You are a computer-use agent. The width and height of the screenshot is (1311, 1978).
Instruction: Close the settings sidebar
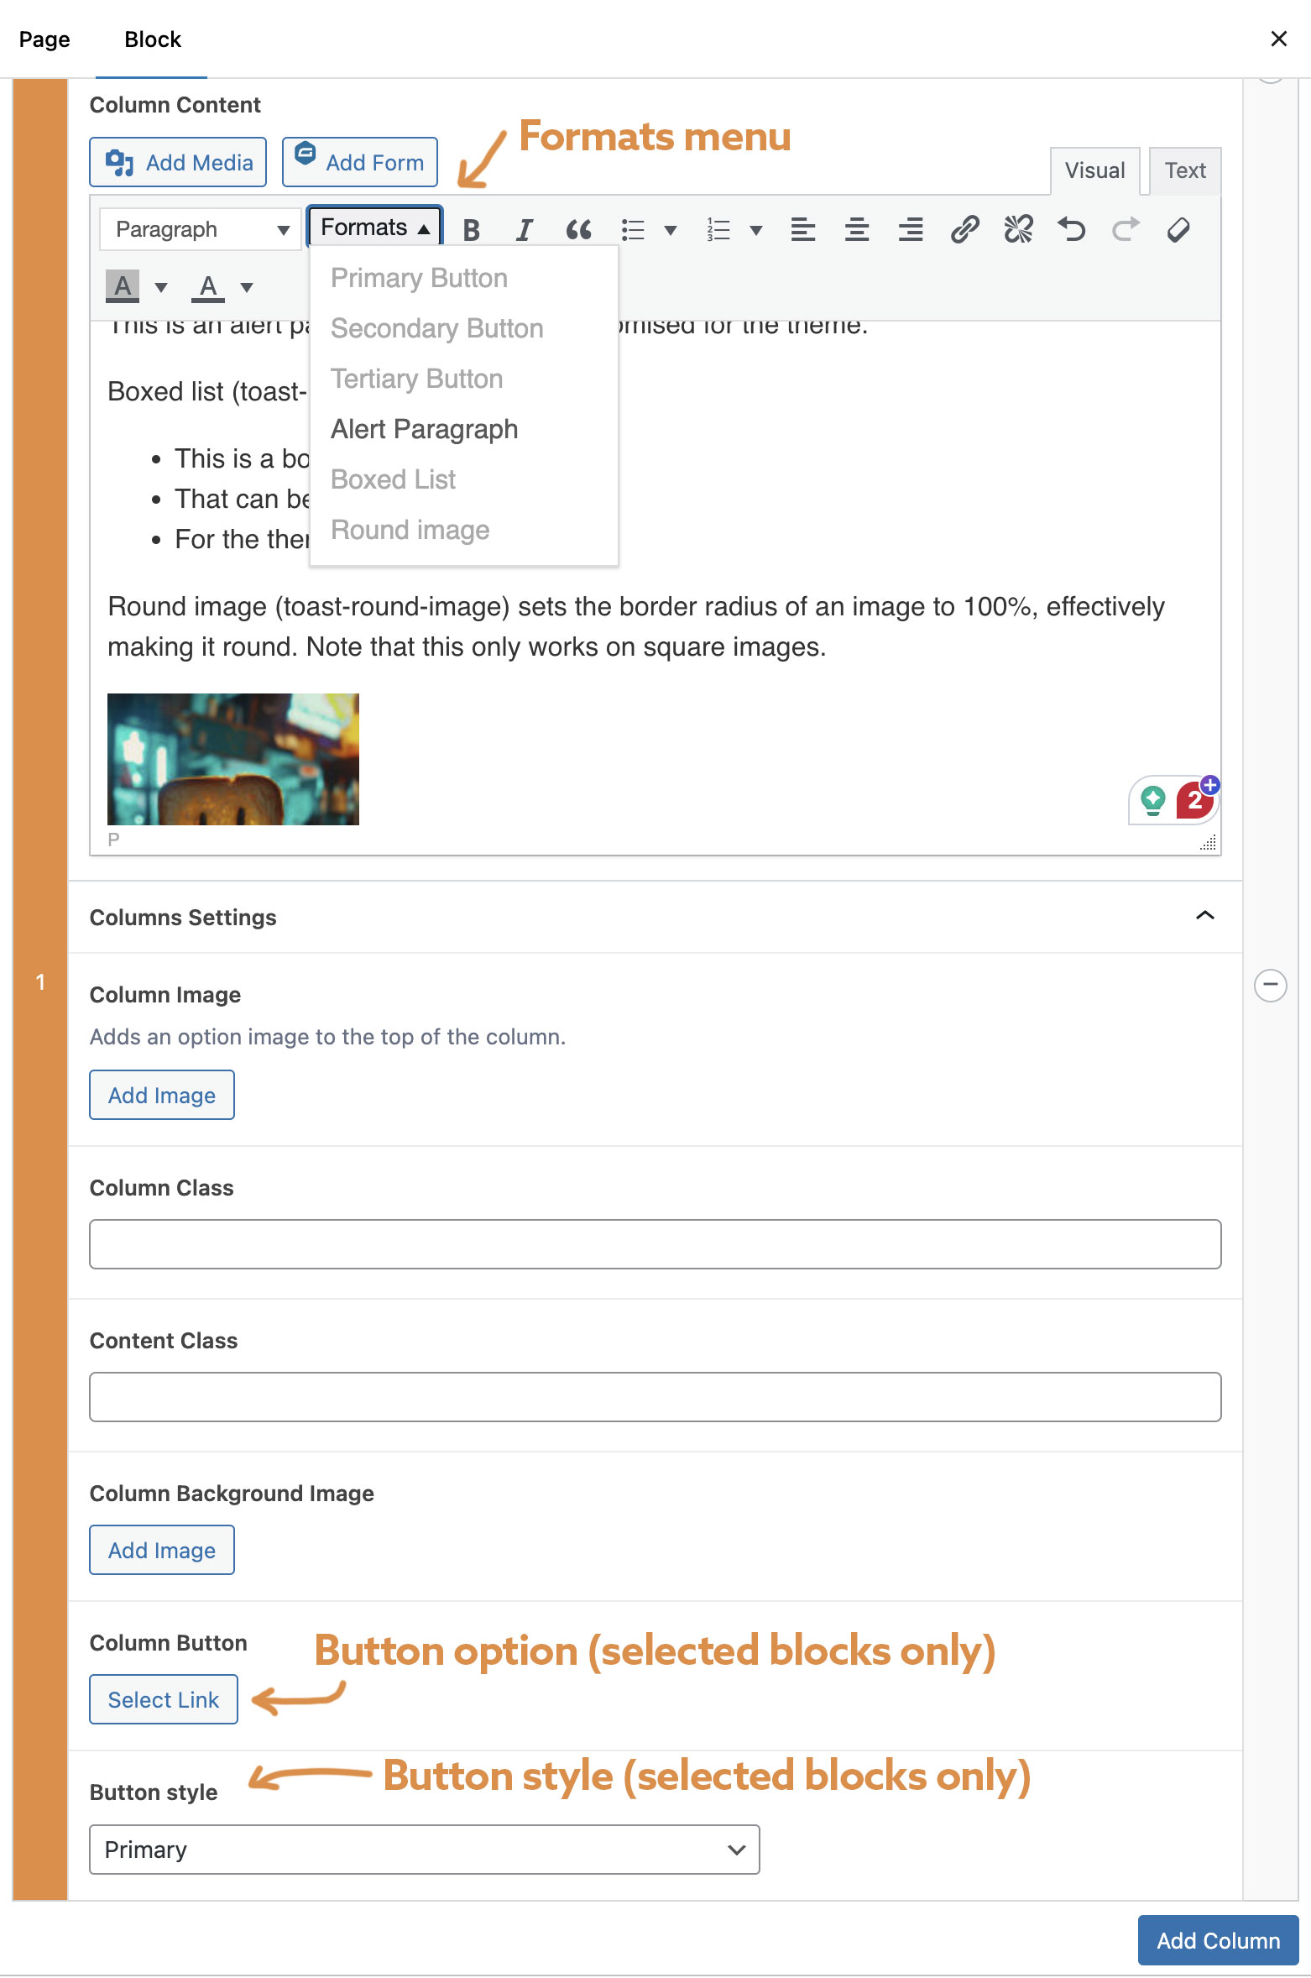tap(1278, 39)
